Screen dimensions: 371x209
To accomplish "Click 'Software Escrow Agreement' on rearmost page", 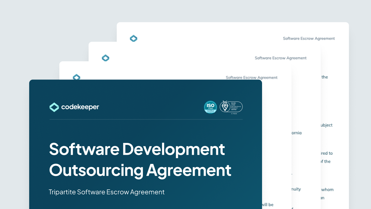I will (309, 38).
